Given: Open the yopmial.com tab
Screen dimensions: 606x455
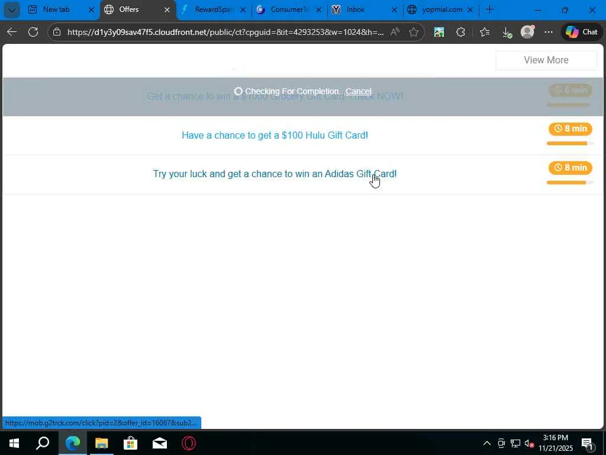Looking at the screenshot, I should [441, 9].
